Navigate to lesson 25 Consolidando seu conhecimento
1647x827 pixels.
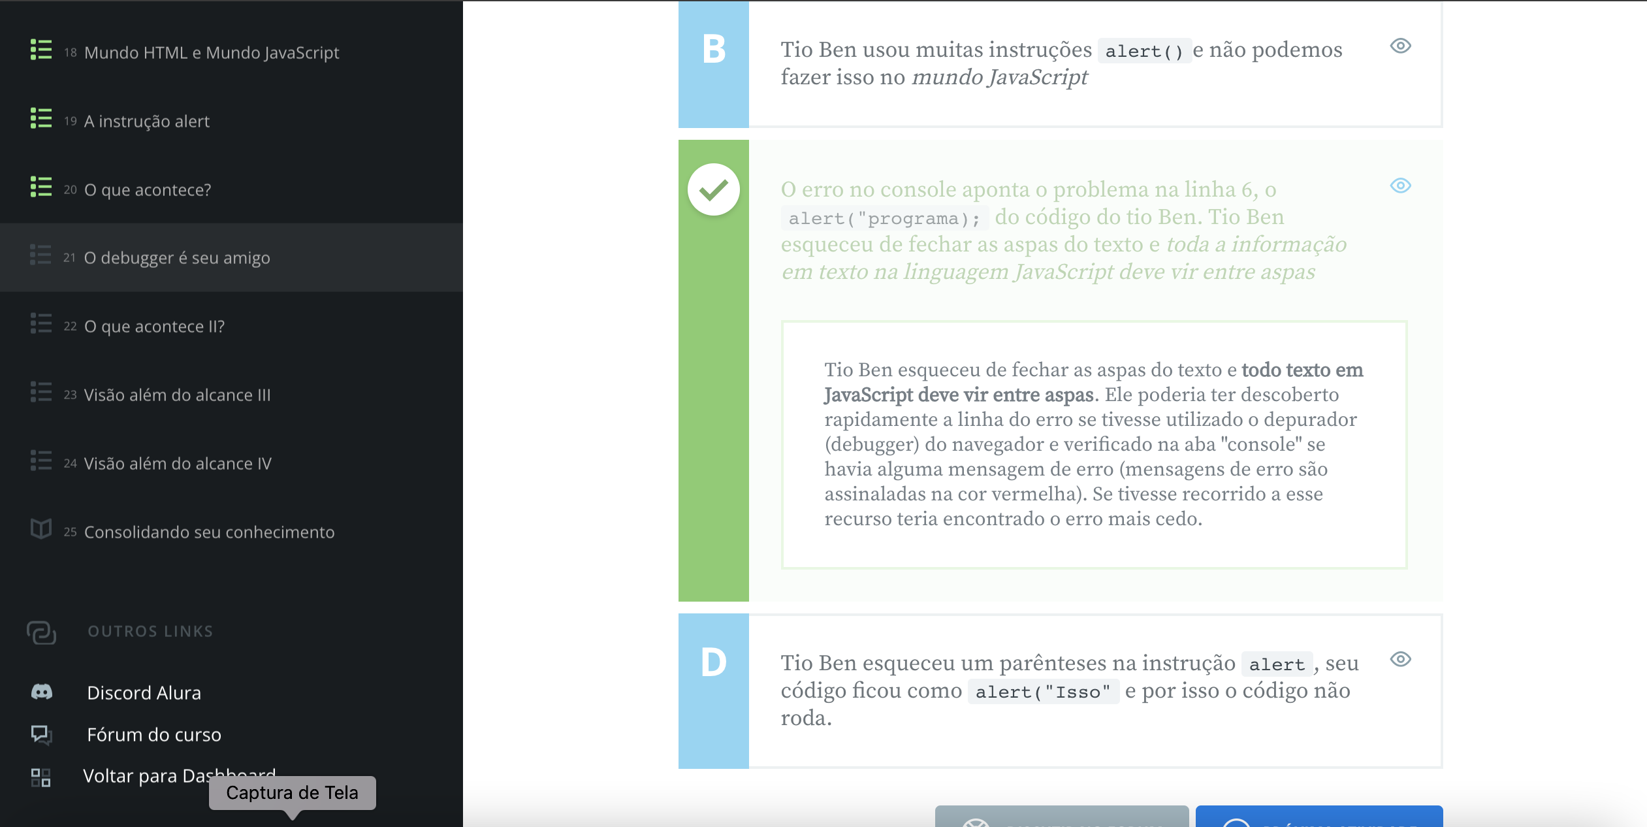(x=209, y=530)
